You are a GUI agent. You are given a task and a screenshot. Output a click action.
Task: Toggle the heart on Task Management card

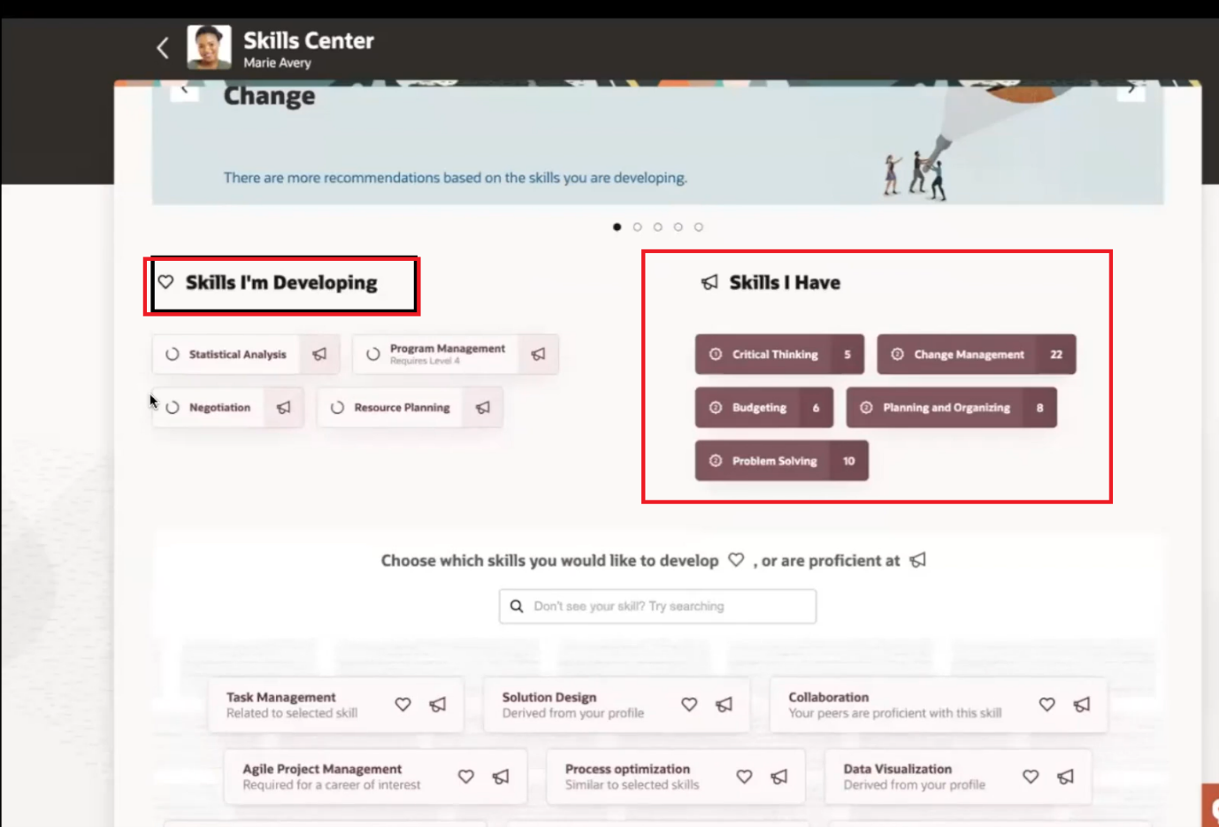click(402, 705)
